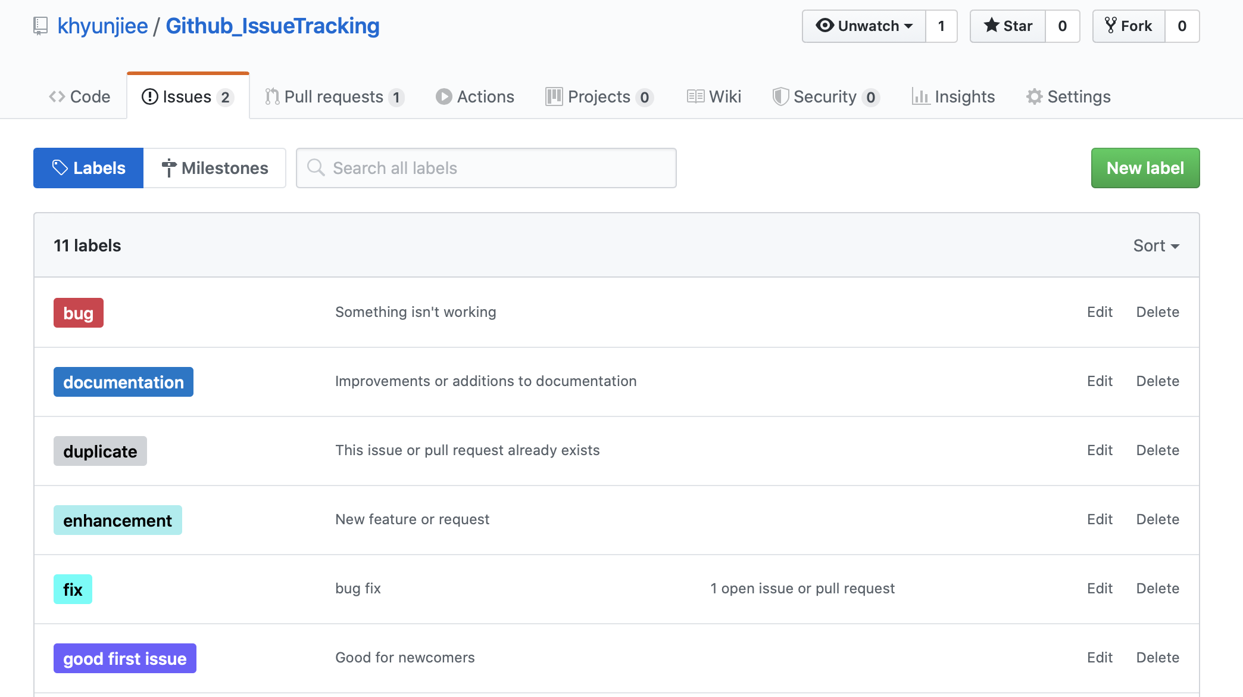Screen dimensions: 1243x697
Task: Open the Sort dropdown
Action: click(1156, 245)
